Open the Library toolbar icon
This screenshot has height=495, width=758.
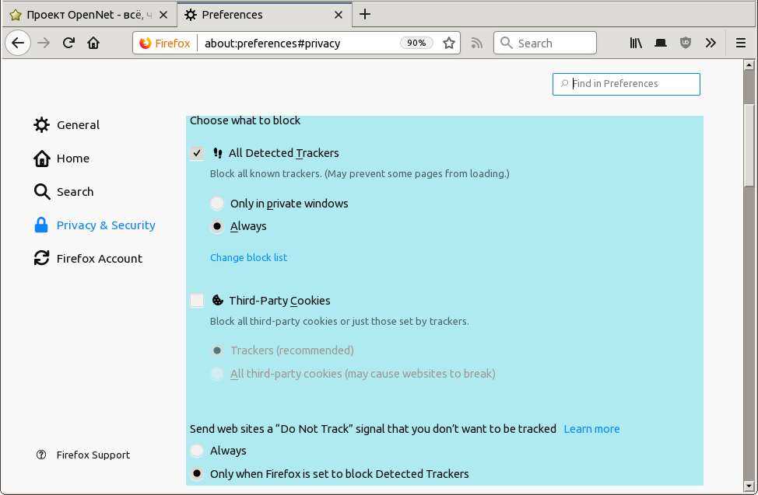coord(636,44)
